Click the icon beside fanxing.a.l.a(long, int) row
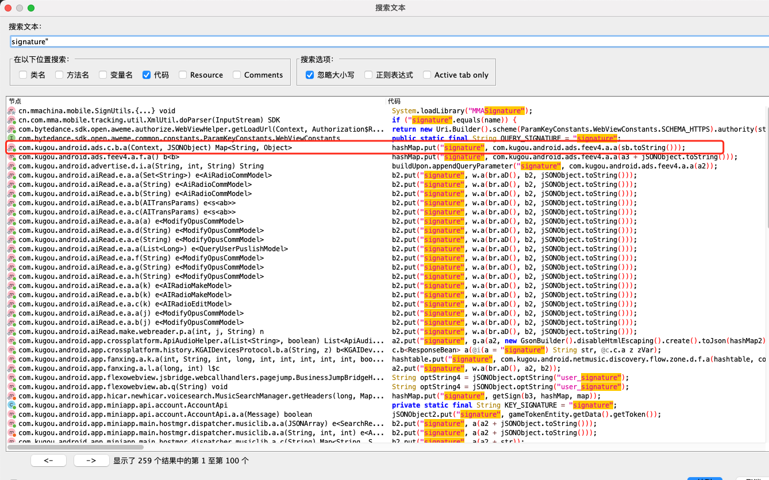 tap(11, 368)
